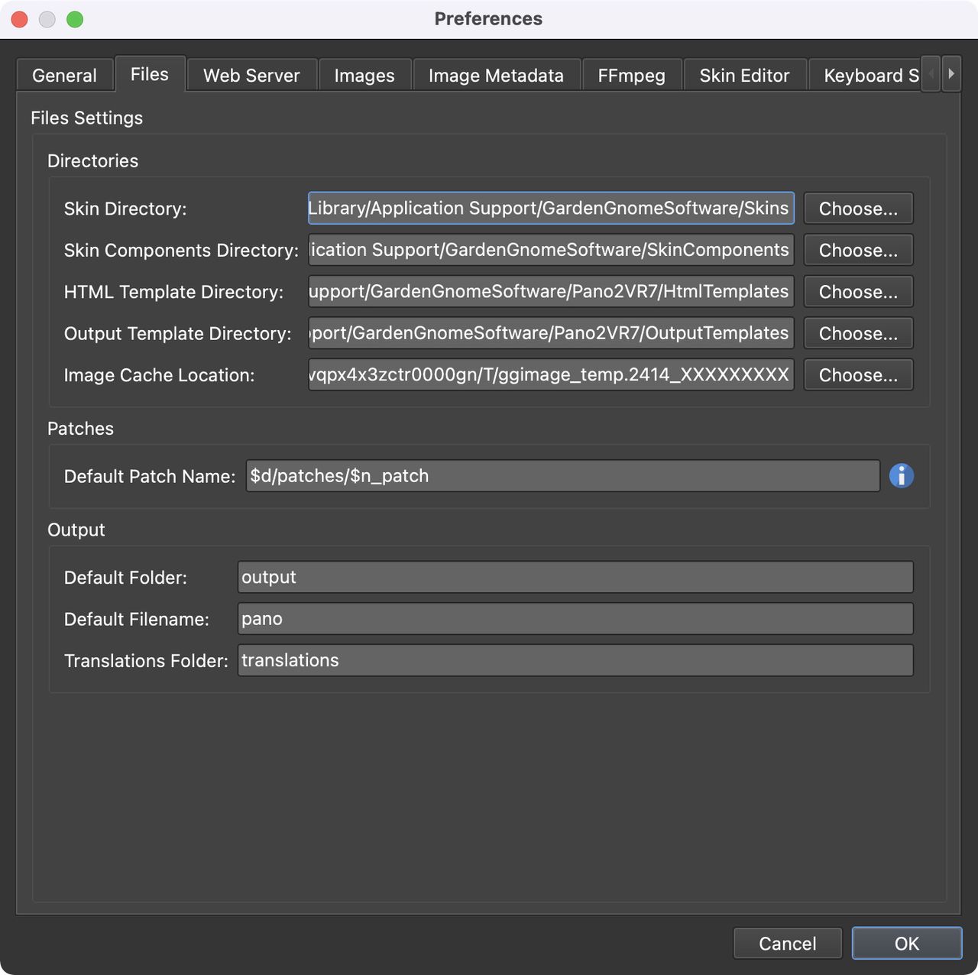Choose a new Skin Directory
This screenshot has width=978, height=975.
858,208
